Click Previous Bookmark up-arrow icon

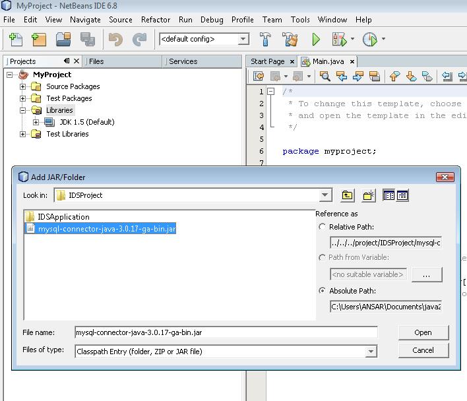tap(394, 77)
